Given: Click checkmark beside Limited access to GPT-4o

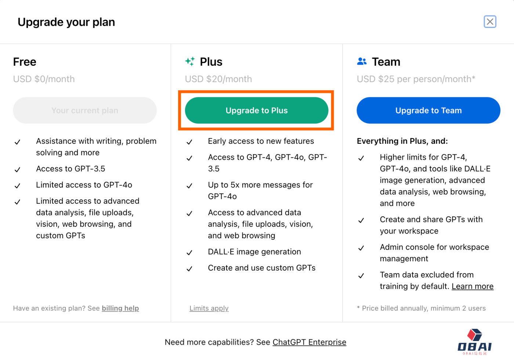Looking at the screenshot, I should click(17, 186).
